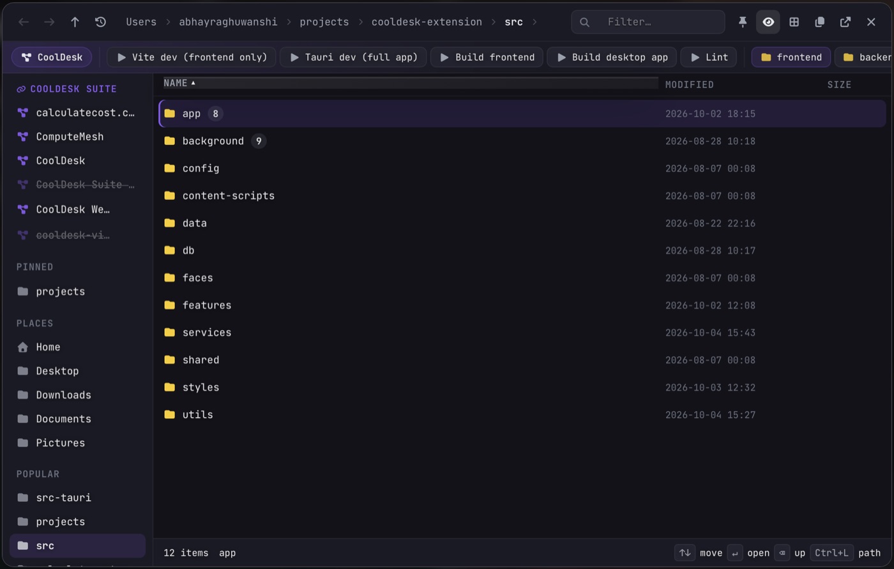Open src-tauri under Popular
Screen dimensions: 894x569
tap(78, 497)
